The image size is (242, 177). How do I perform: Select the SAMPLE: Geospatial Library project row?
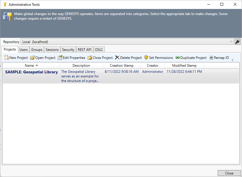tap(31, 72)
